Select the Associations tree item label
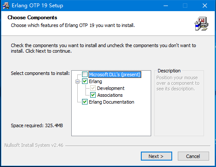This screenshot has height=167, width=216. 110,95
